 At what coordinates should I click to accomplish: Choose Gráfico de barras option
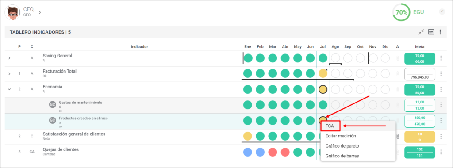point(342,156)
